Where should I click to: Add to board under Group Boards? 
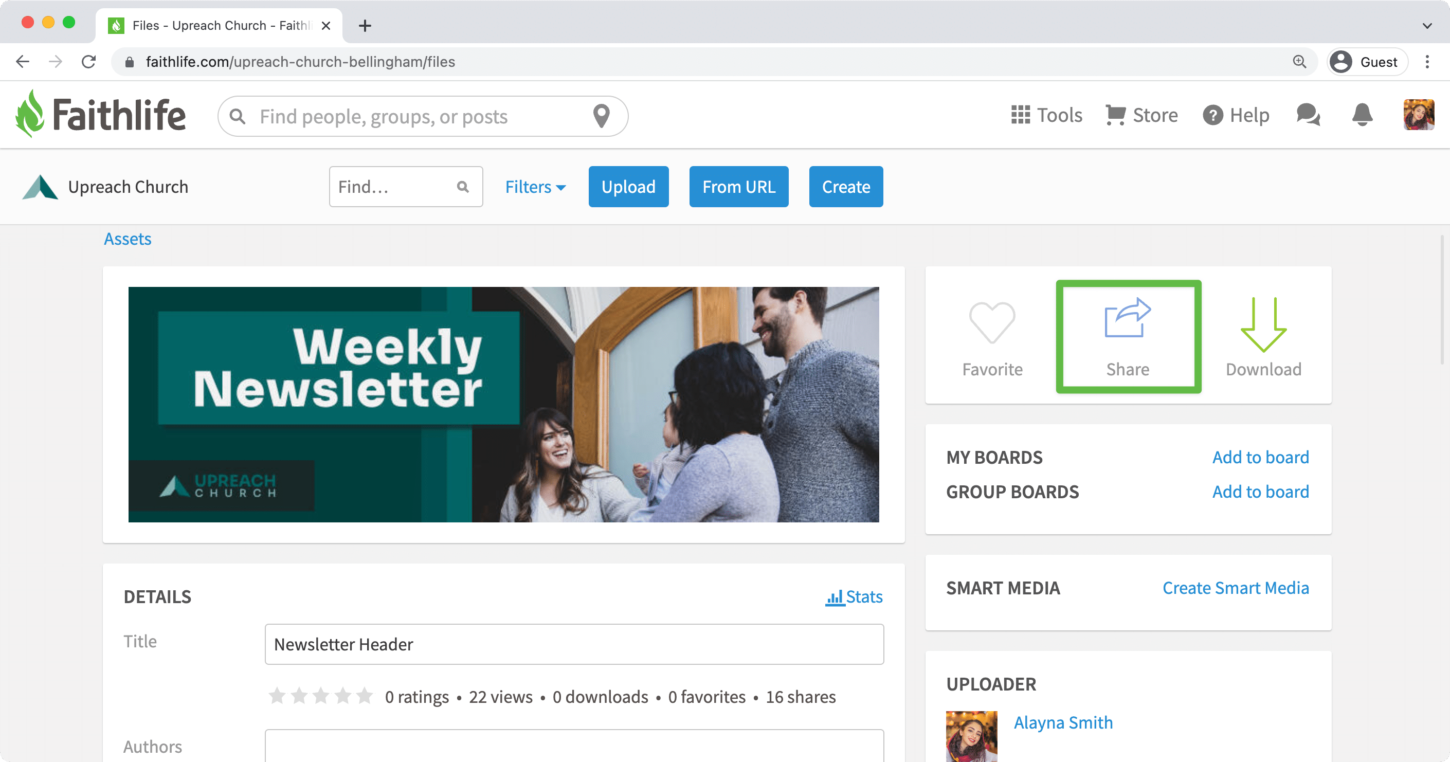1260,492
